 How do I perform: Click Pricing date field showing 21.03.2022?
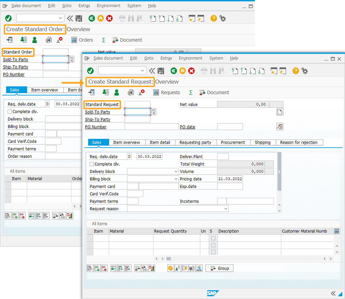230,179
